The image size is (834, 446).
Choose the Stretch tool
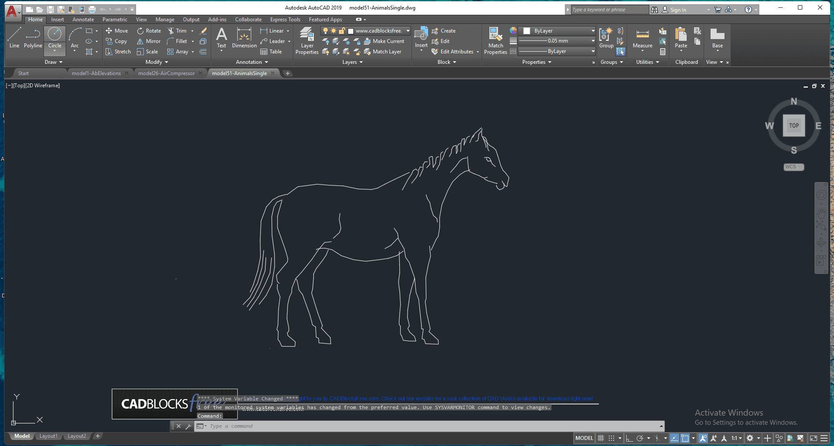(x=118, y=52)
